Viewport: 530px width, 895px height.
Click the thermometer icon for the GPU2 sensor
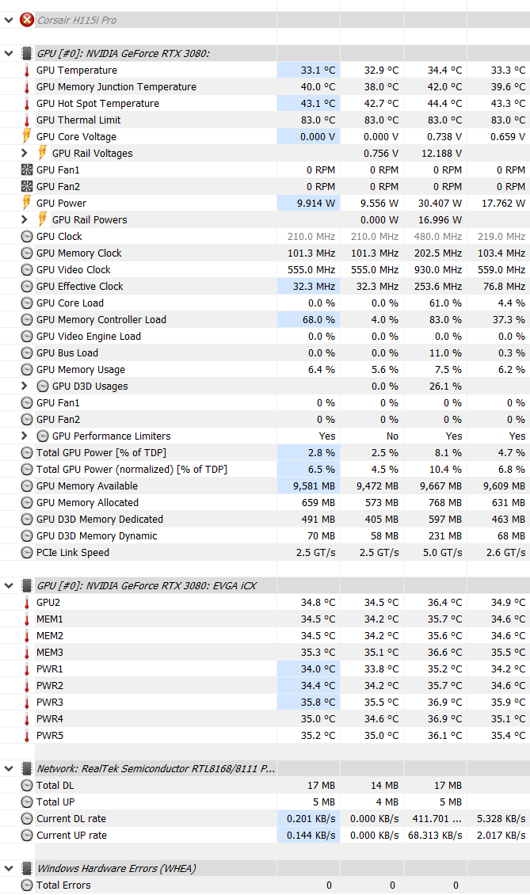coord(27,602)
